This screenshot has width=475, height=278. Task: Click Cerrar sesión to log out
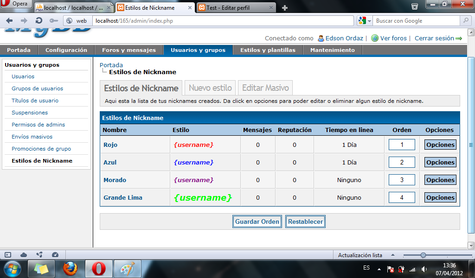tap(434, 38)
